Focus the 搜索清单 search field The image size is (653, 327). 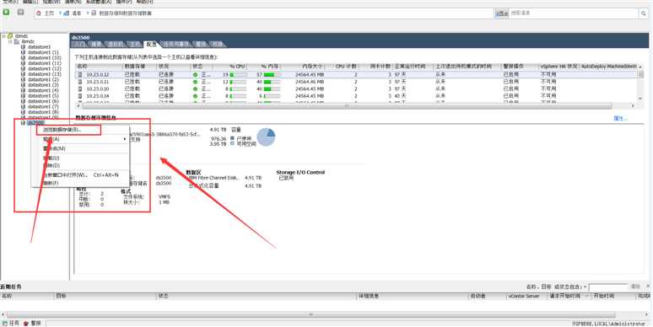tap(575, 13)
